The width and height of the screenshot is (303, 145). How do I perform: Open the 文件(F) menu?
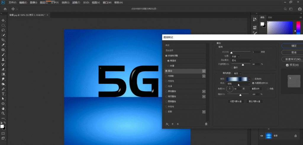(12, 3)
